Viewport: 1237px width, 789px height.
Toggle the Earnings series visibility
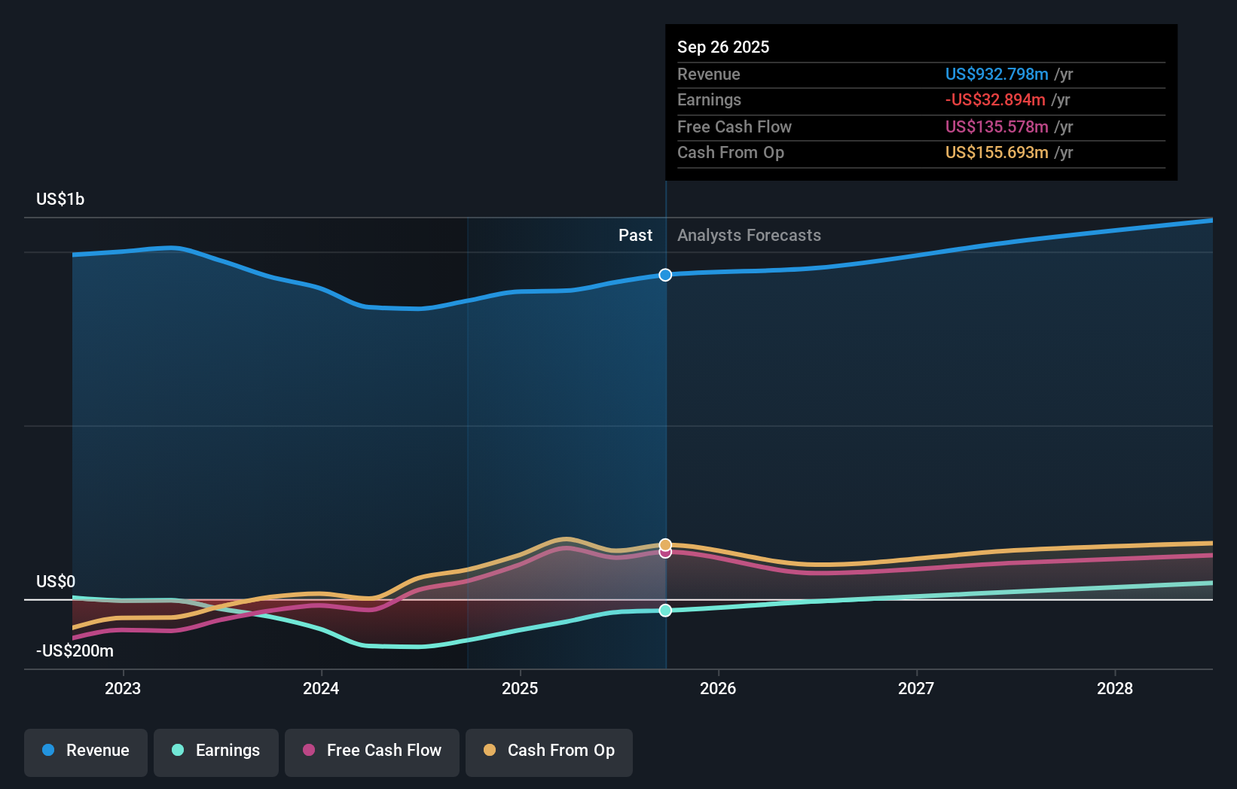[x=216, y=752]
